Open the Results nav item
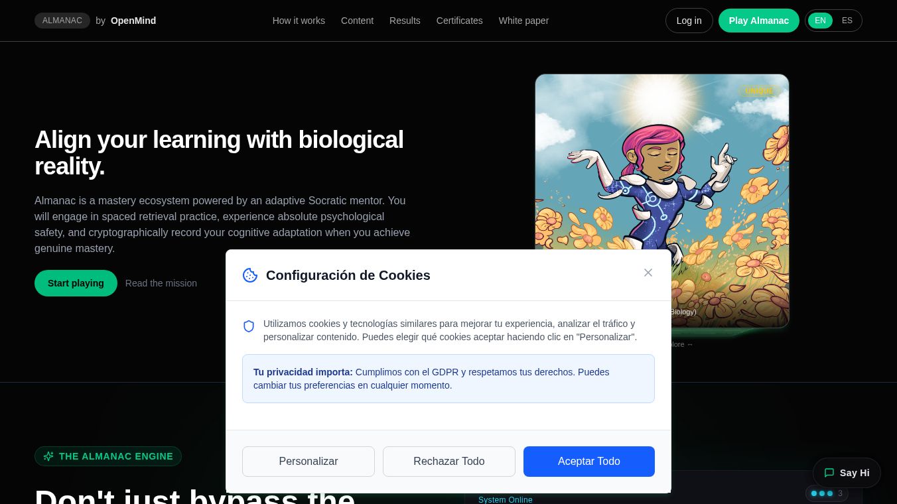This screenshot has width=897, height=504. pos(405,21)
